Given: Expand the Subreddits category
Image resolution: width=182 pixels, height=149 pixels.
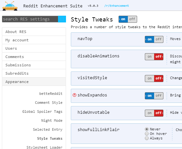Looking at the screenshot, I should pos(34,73).
